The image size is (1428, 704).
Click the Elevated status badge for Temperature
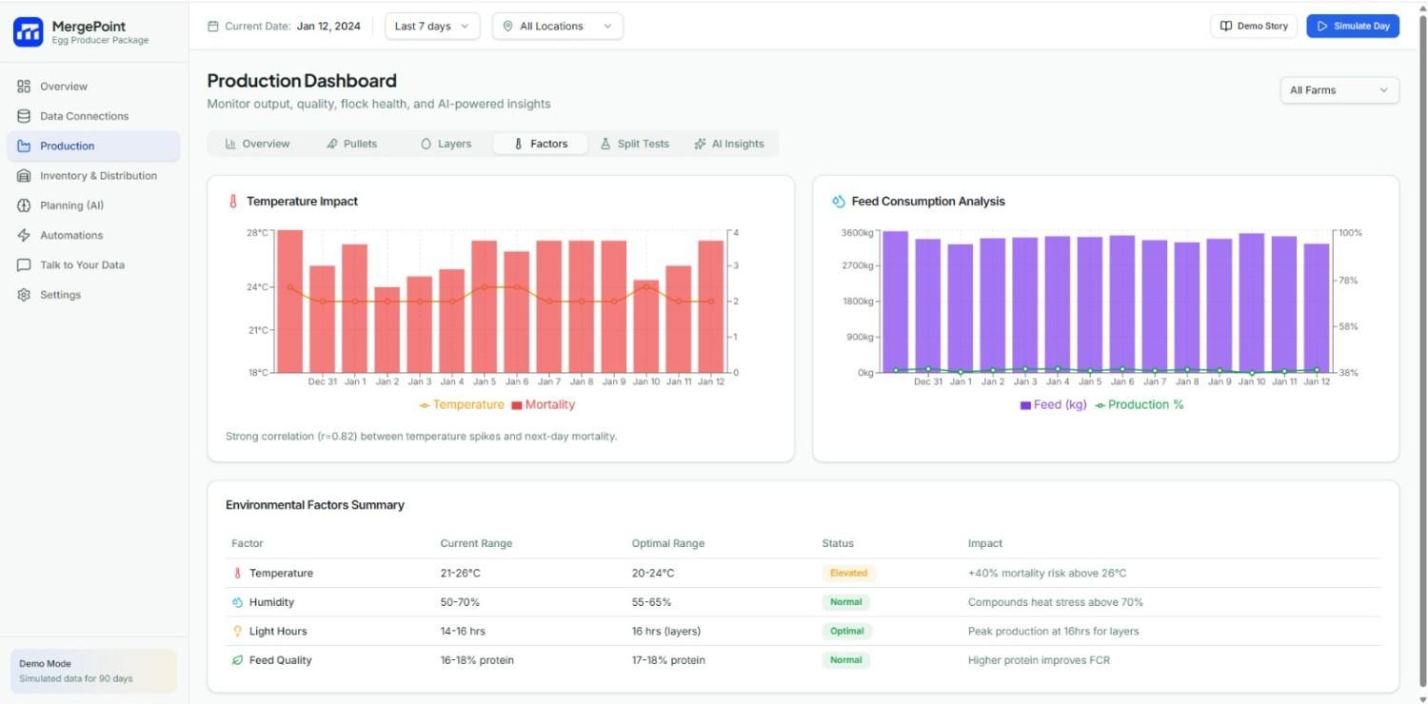click(847, 573)
